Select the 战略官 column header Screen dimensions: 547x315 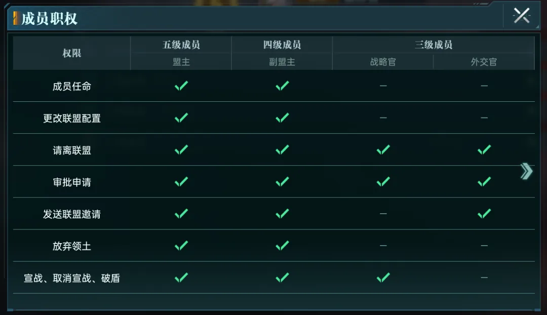[383, 62]
